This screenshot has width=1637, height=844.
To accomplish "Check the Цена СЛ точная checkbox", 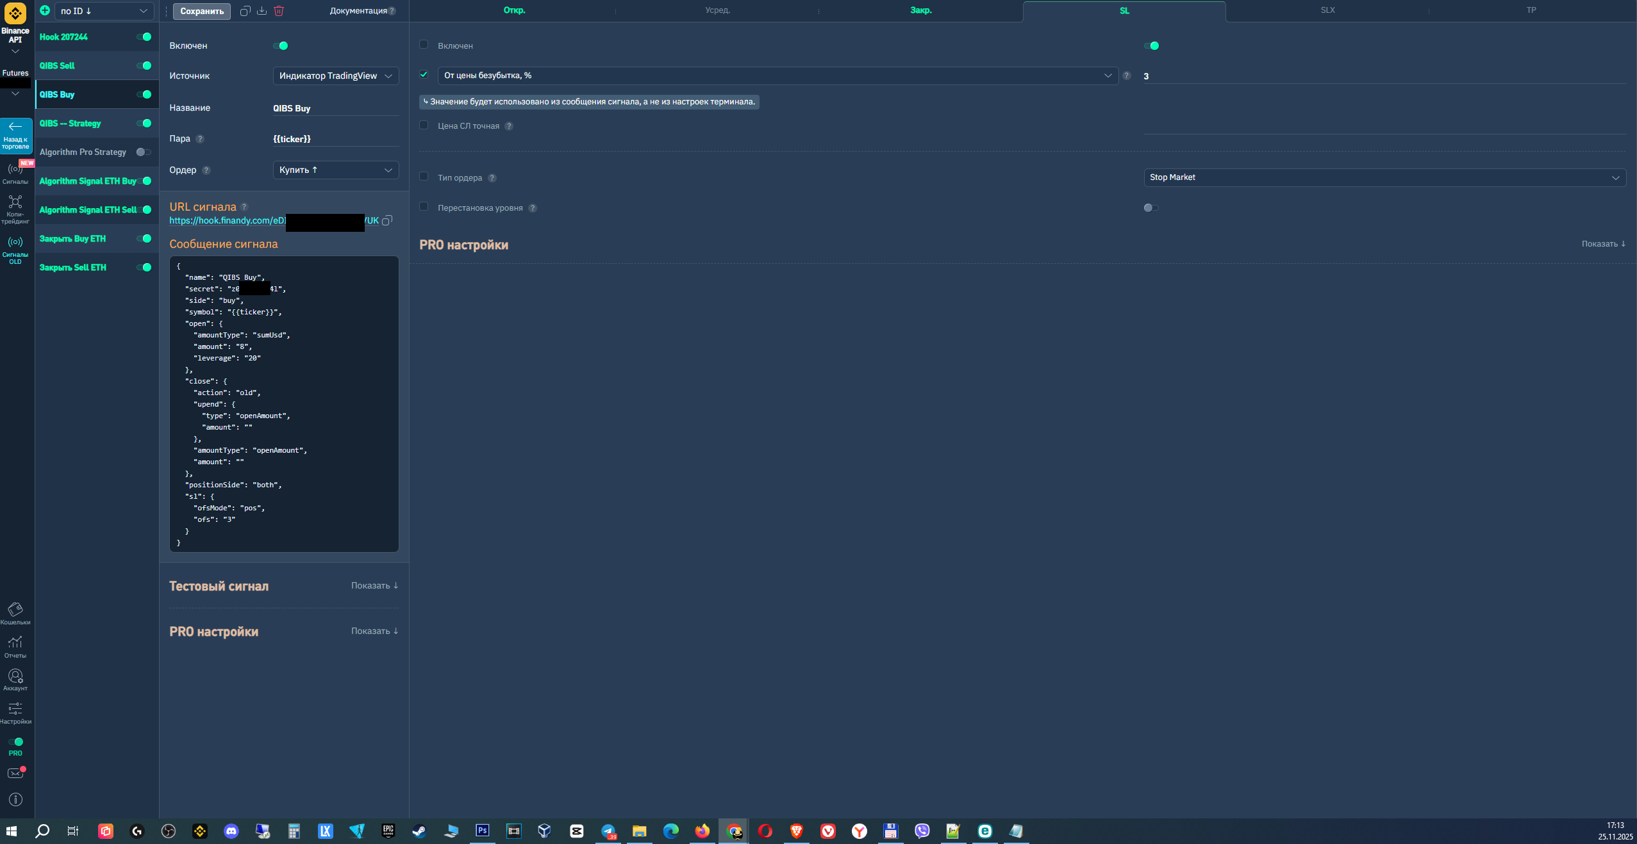I will pos(424,126).
